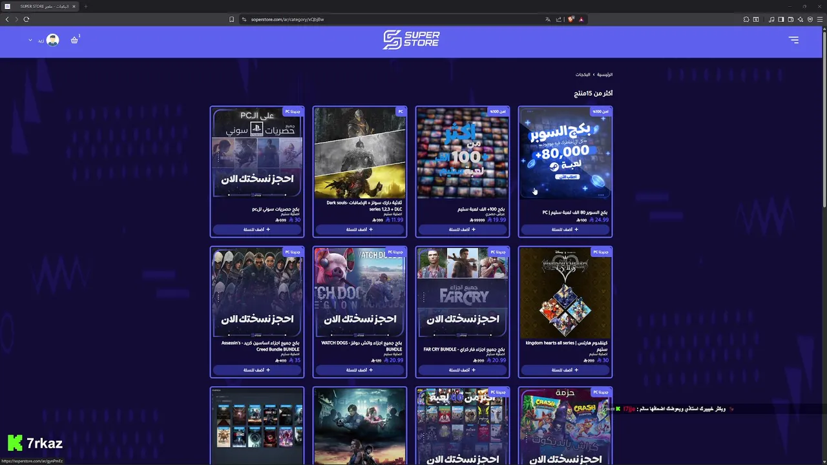Viewport: 827px width, 465px height.
Task: Click the title بكج 100+ الف لعبة ستيم
Action: tap(481, 209)
